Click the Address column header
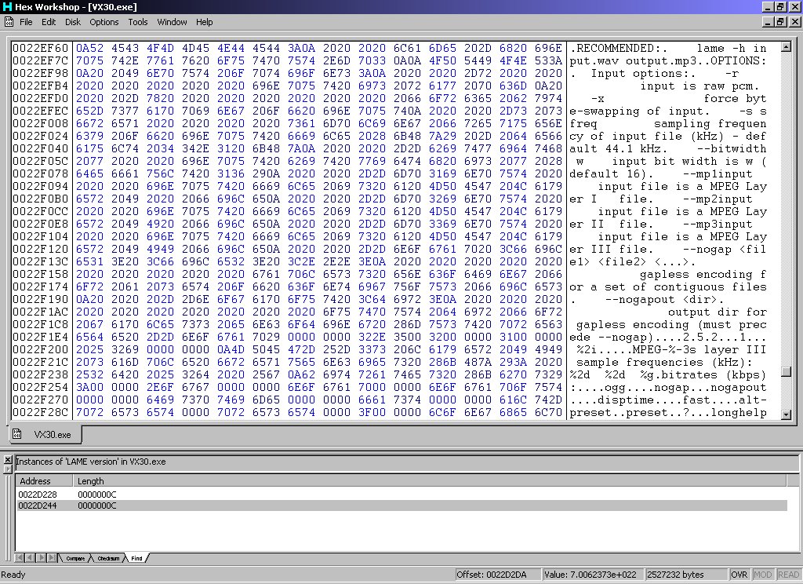 point(45,481)
